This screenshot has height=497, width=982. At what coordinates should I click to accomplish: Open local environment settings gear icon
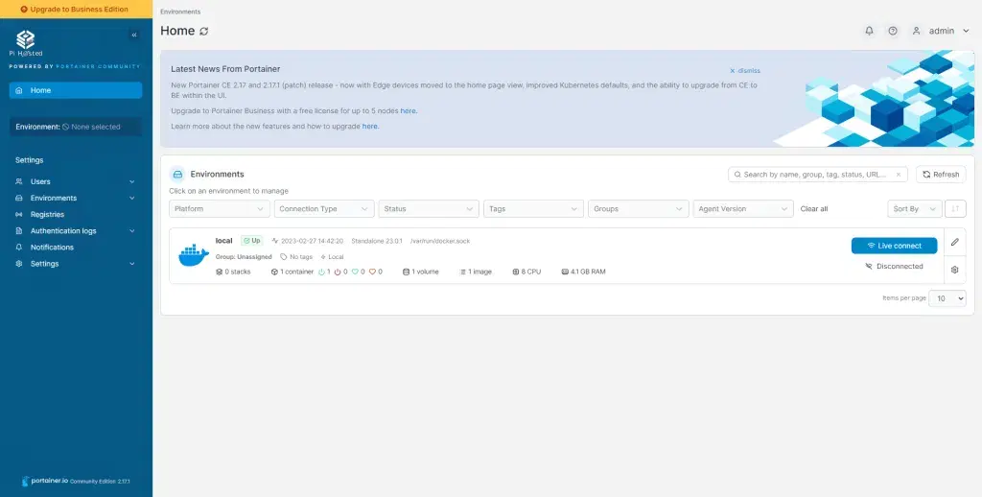(954, 270)
